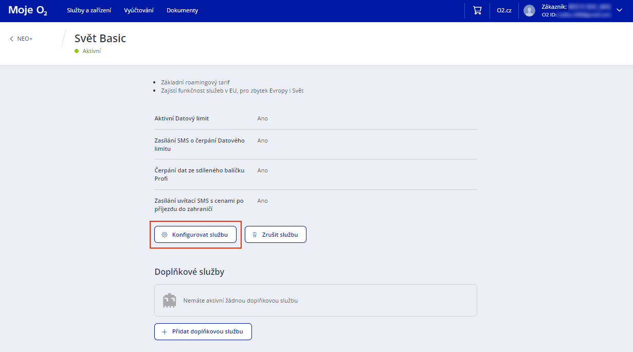Expand the customer account dropdown chevron
The height and width of the screenshot is (352, 633).
pyautogui.click(x=619, y=10)
